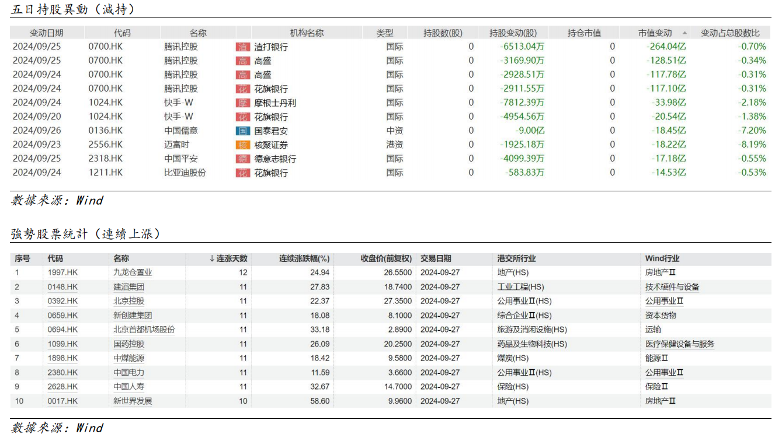The width and height of the screenshot is (782, 448).
Task: Click 旅游及消闲设施(HS) industry cell
Action: [x=532, y=330]
